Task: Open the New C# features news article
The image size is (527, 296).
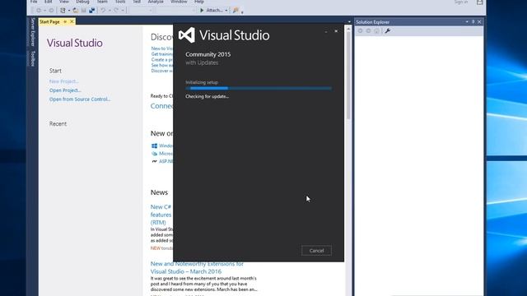Action: (x=161, y=215)
